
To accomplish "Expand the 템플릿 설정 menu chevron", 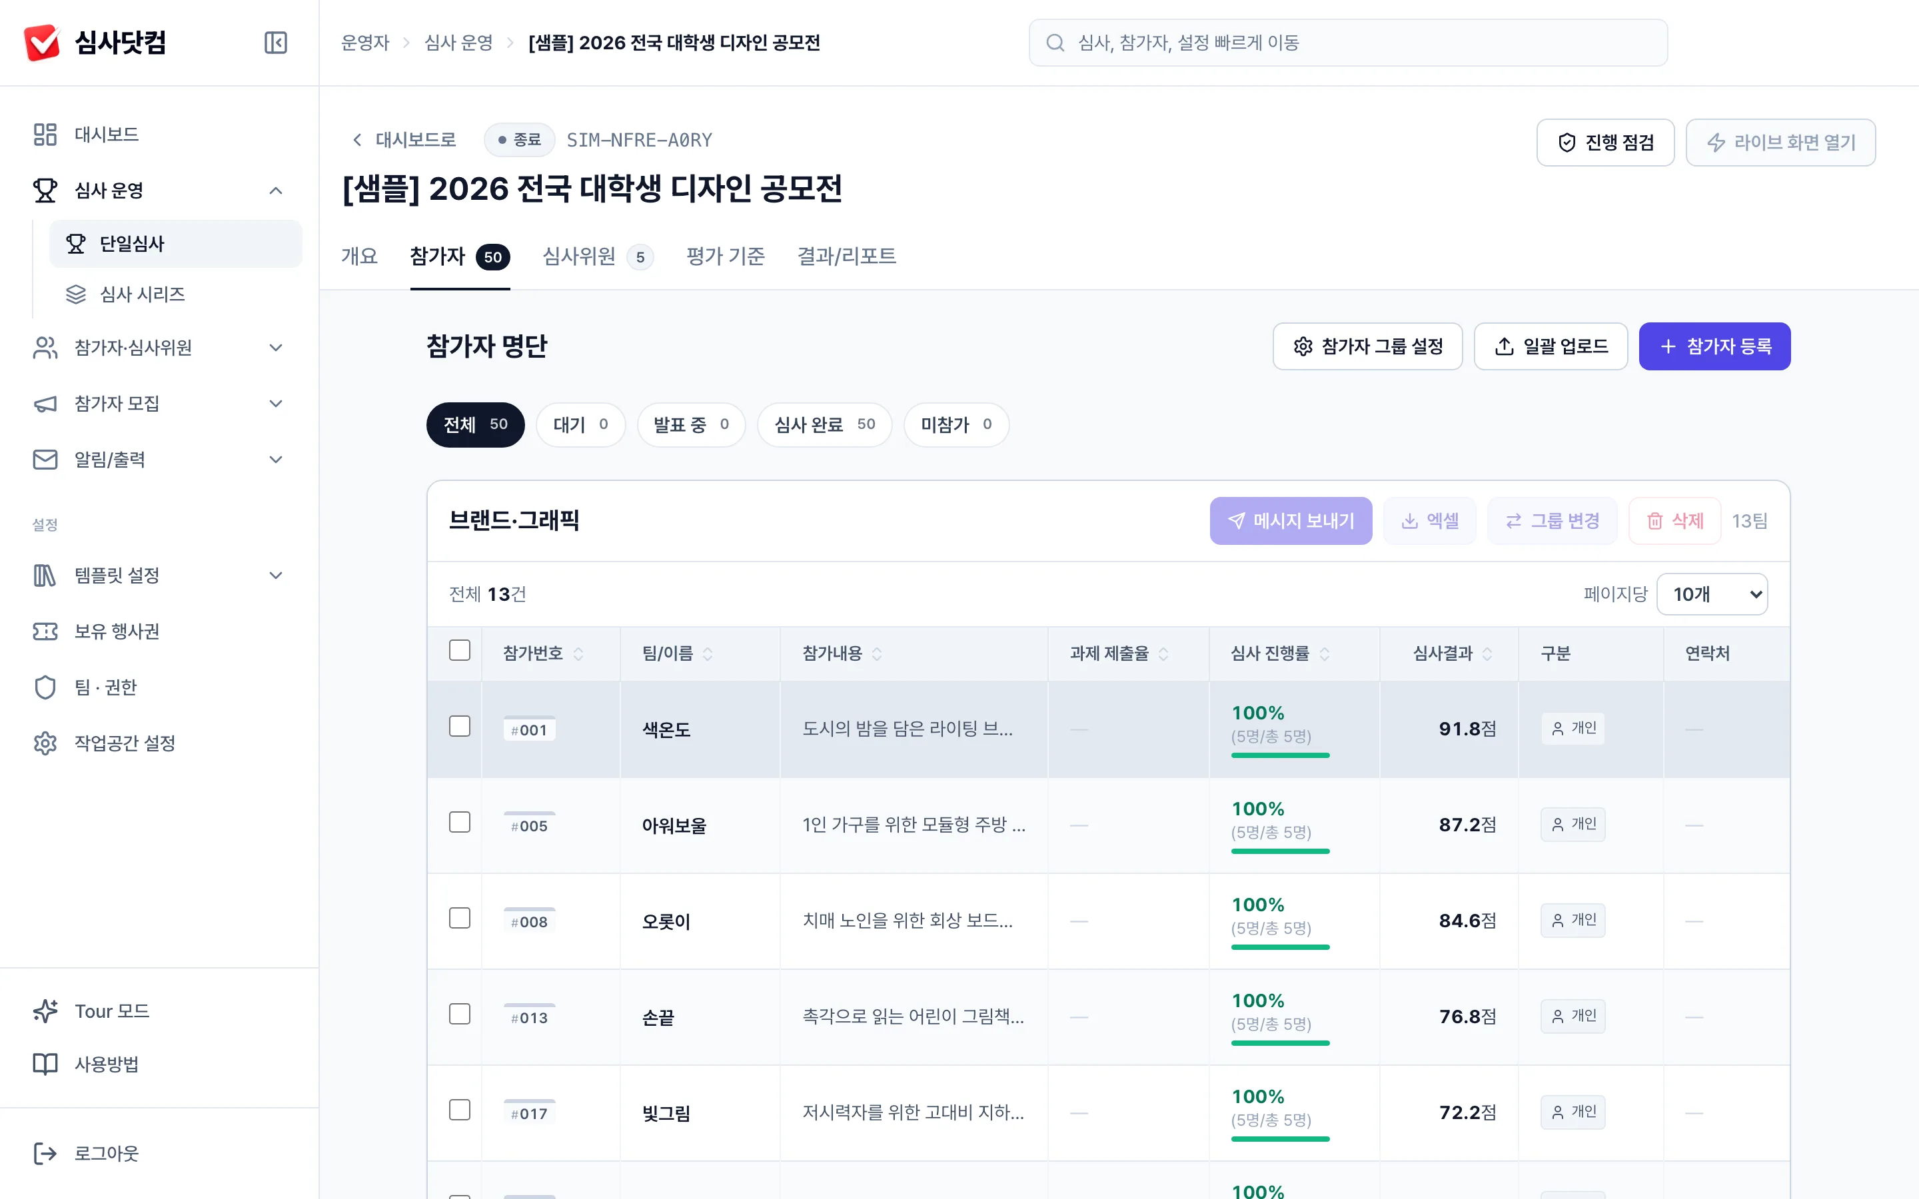I will point(275,575).
